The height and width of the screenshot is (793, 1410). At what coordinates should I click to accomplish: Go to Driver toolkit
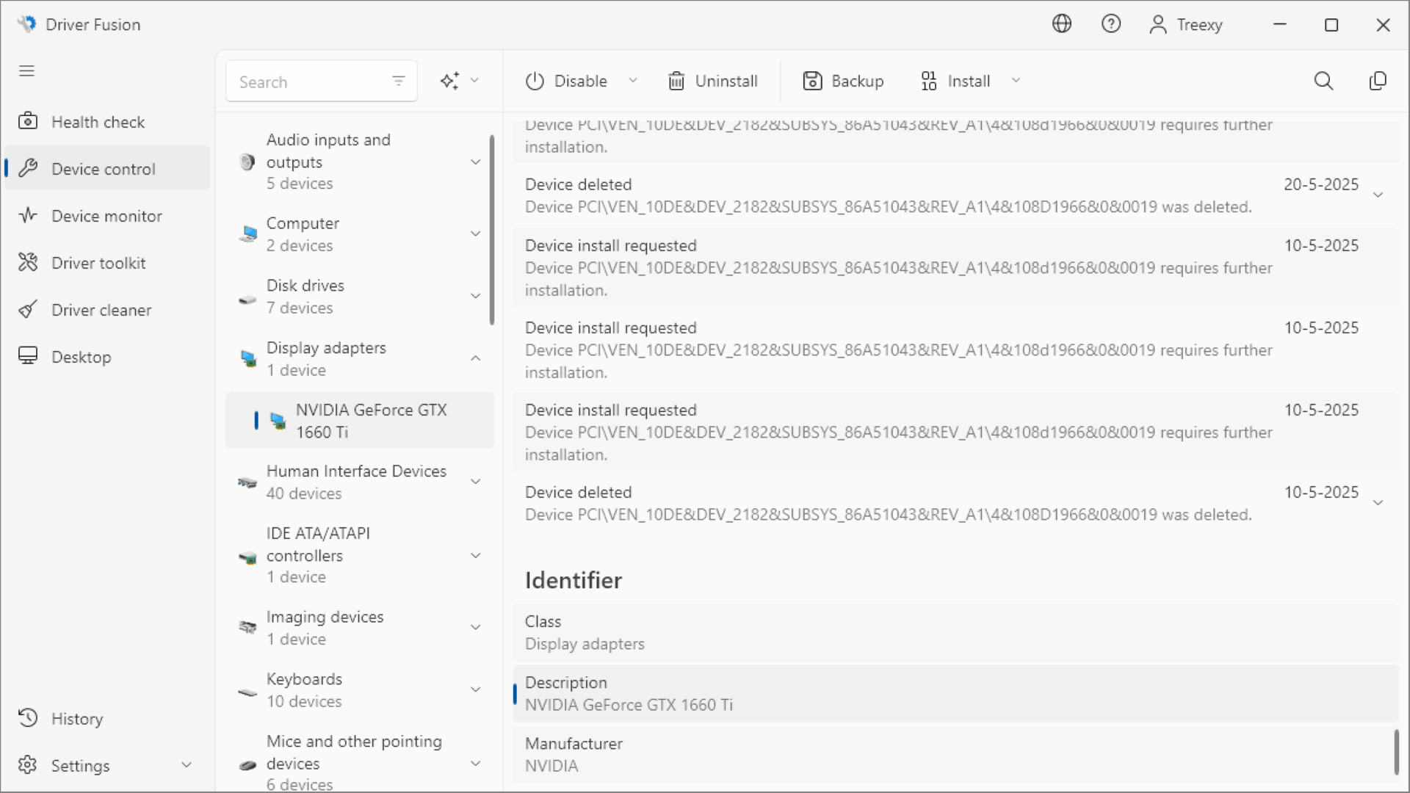pyautogui.click(x=98, y=262)
